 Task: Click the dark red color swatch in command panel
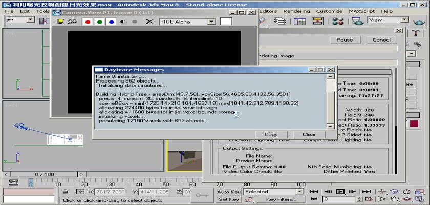click(414, 124)
